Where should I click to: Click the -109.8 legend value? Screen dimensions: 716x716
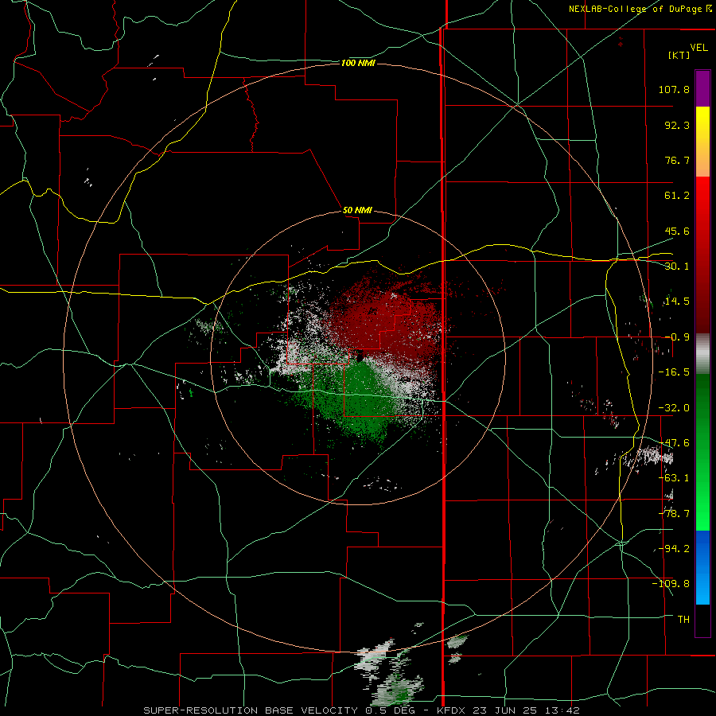(671, 584)
